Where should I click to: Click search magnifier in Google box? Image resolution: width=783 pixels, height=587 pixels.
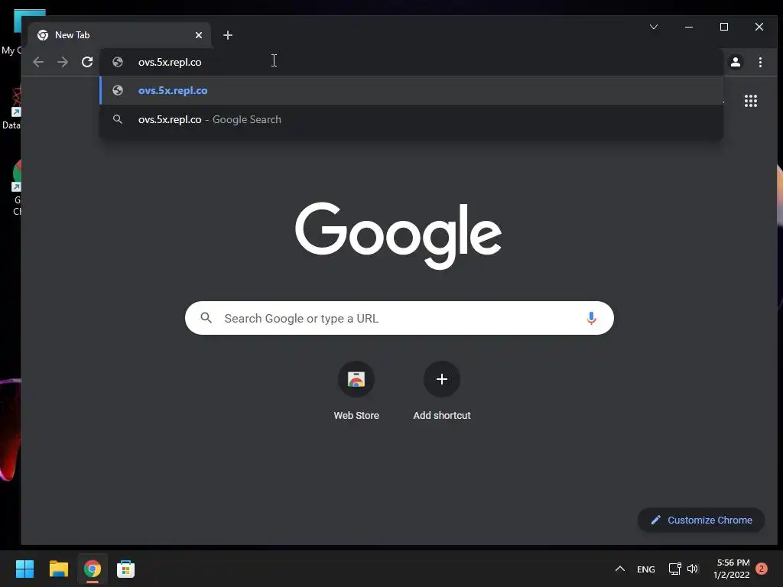pyautogui.click(x=206, y=318)
